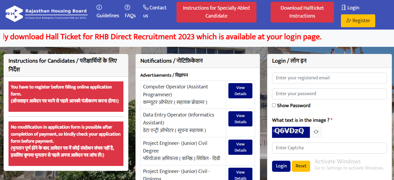The width and height of the screenshot is (394, 180).
Task: Click the Guidelines info icon
Action: coord(99,7)
